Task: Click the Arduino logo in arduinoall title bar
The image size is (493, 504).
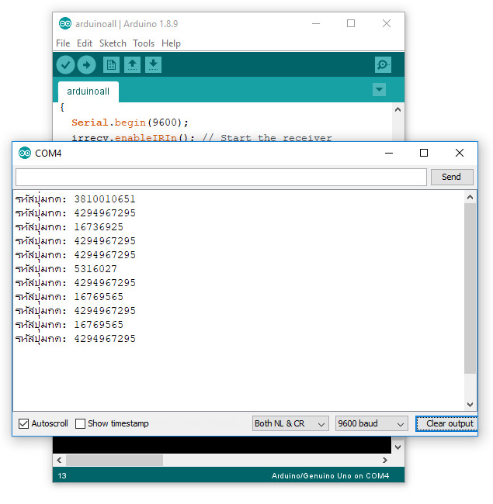Action: [65, 23]
